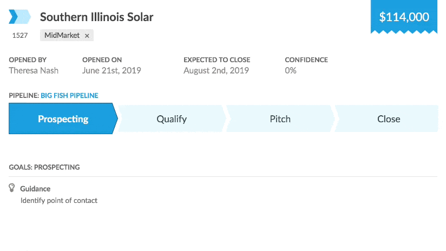Viewport: 446px width, 251px height.
Task: Click the $114,000 deal value badge
Action: coord(404,17)
